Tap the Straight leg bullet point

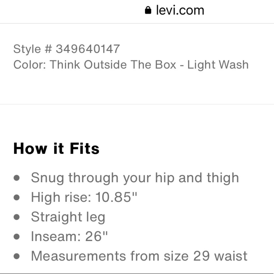click(68, 216)
